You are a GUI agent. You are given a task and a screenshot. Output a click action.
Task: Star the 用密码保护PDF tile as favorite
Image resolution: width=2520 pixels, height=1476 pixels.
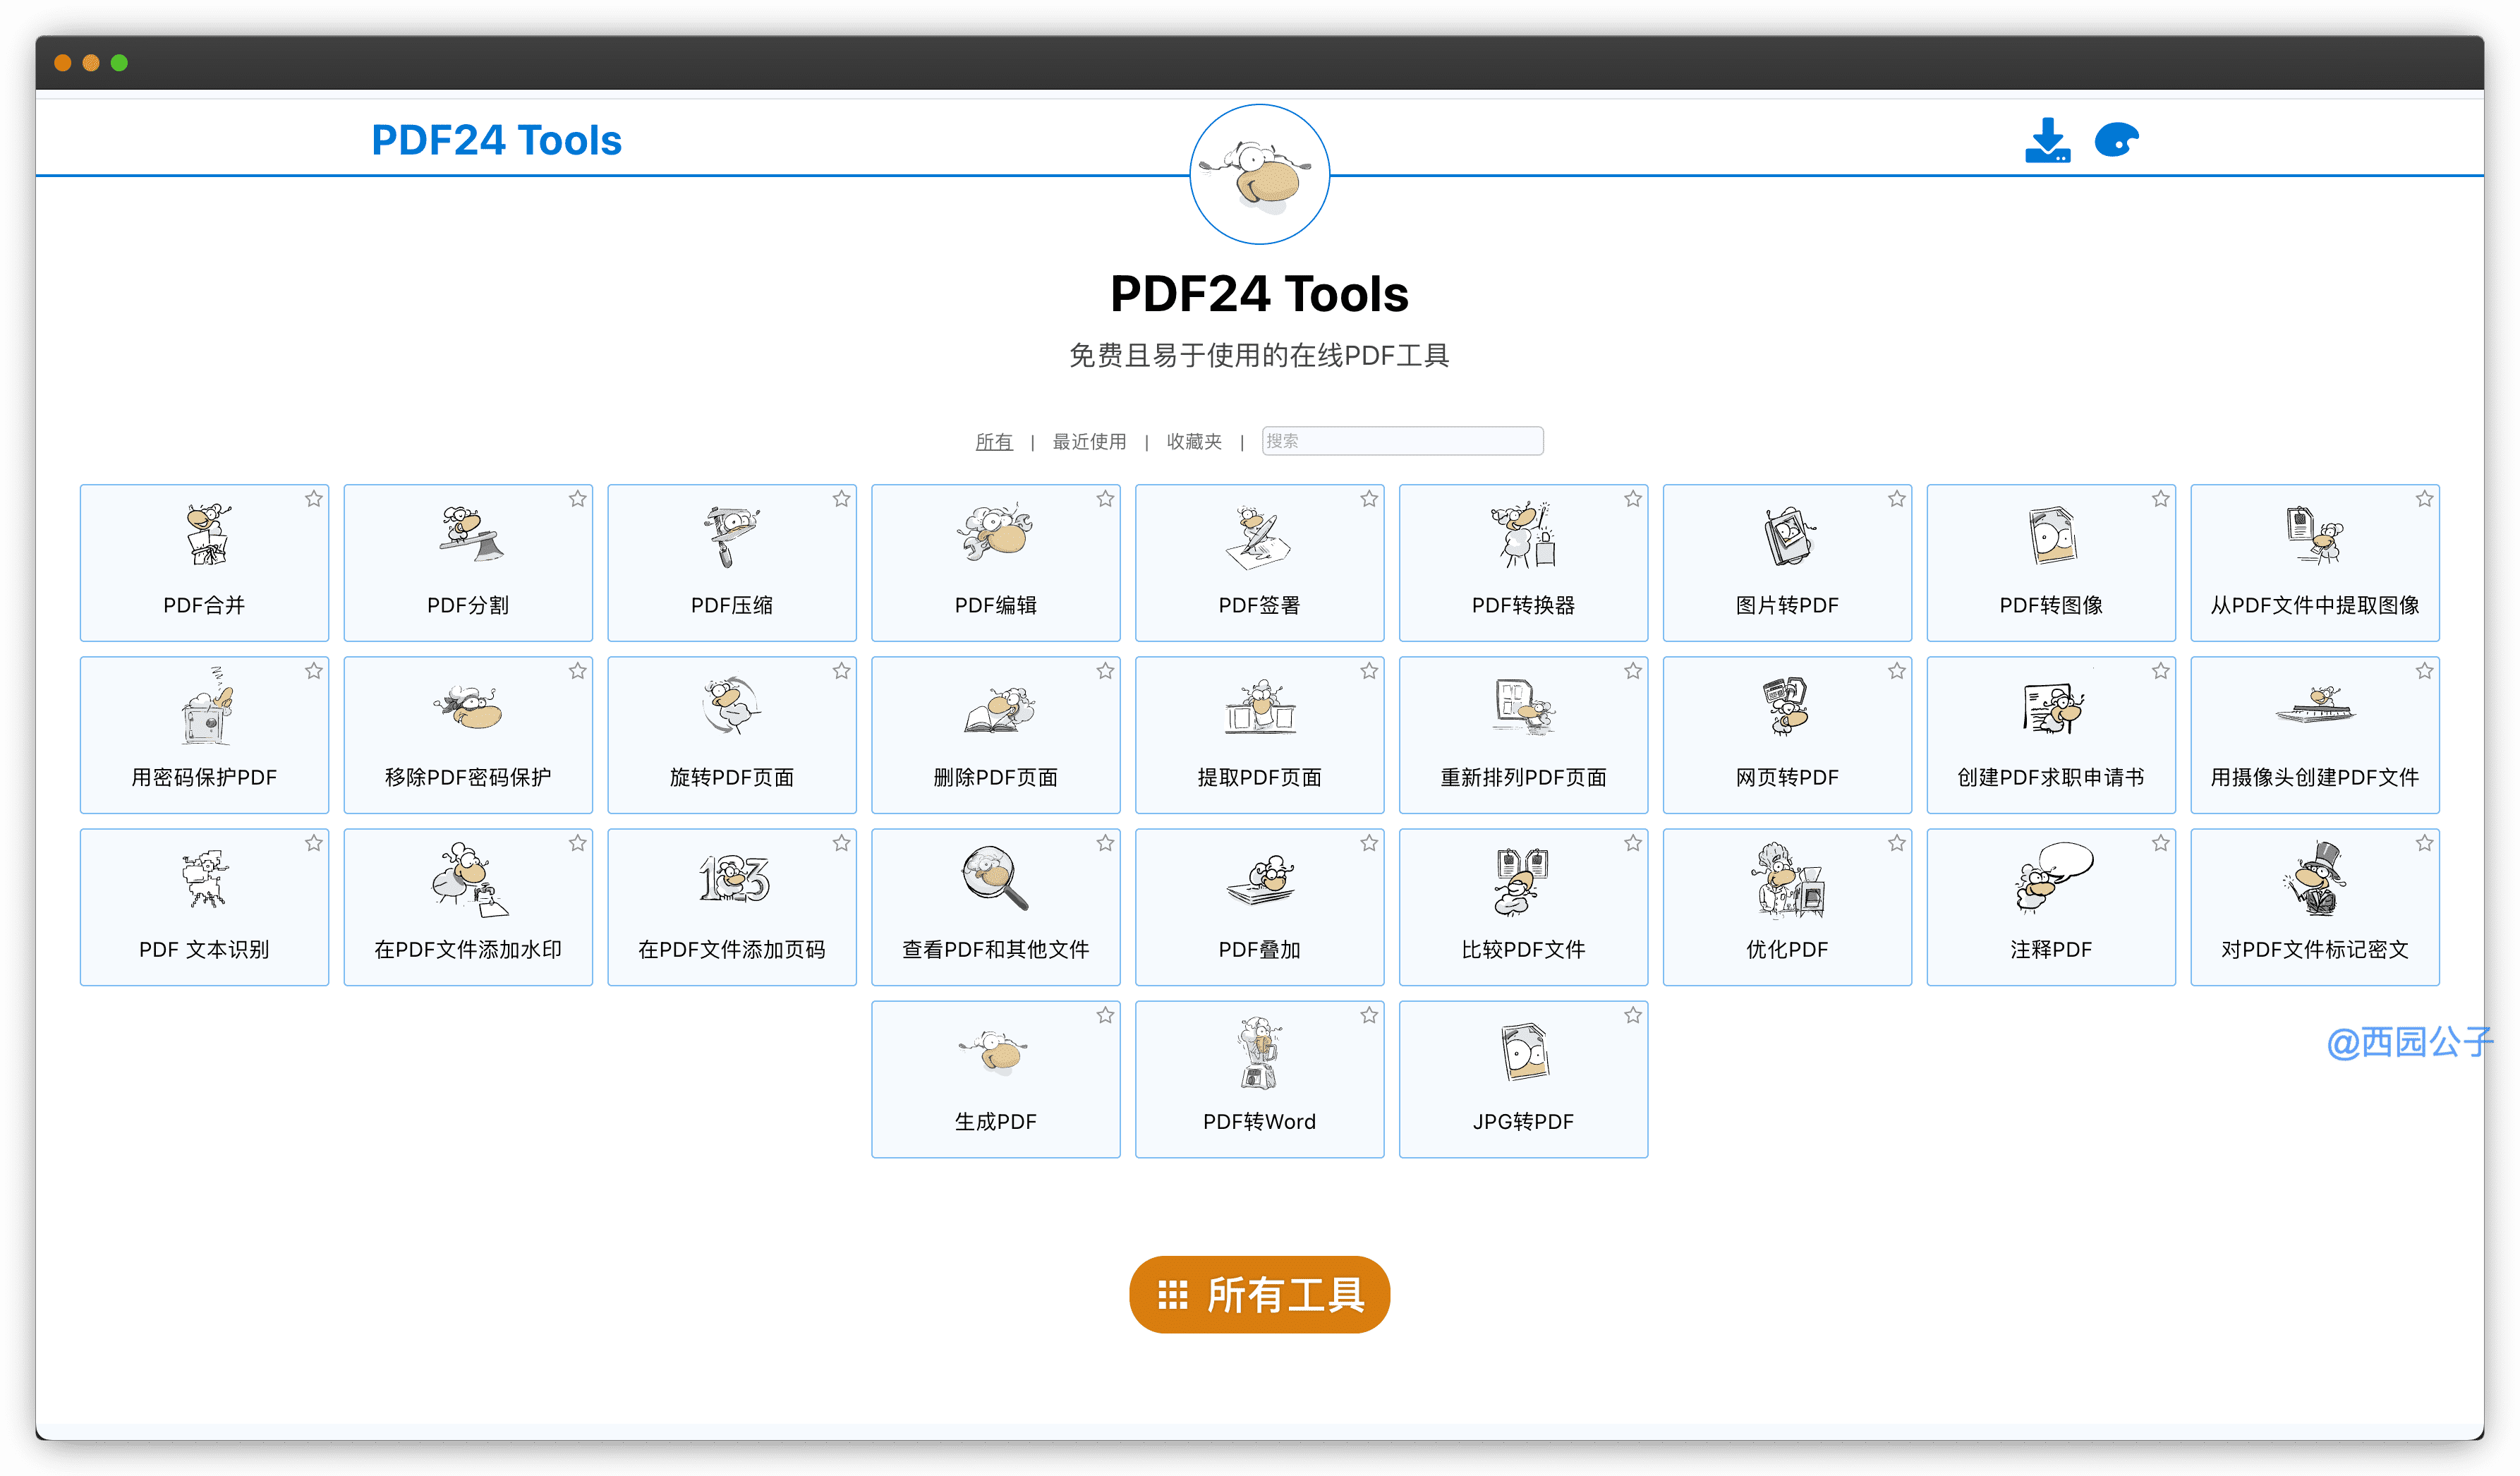[314, 671]
